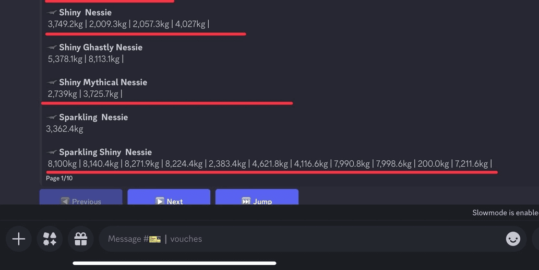
Task: Tap the gift Nitro icon
Action: coord(81,239)
